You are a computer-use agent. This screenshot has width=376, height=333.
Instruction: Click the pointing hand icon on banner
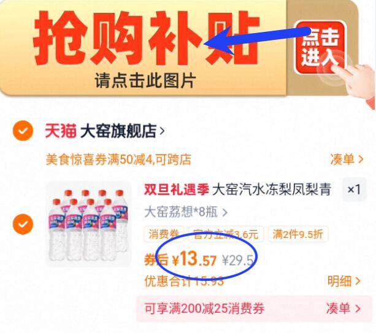(x=355, y=82)
